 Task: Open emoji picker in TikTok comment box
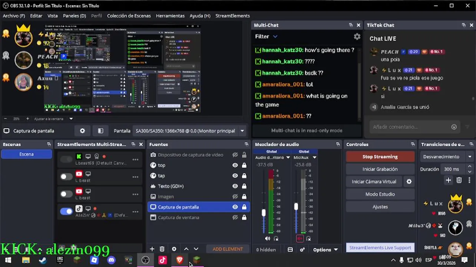click(454, 127)
